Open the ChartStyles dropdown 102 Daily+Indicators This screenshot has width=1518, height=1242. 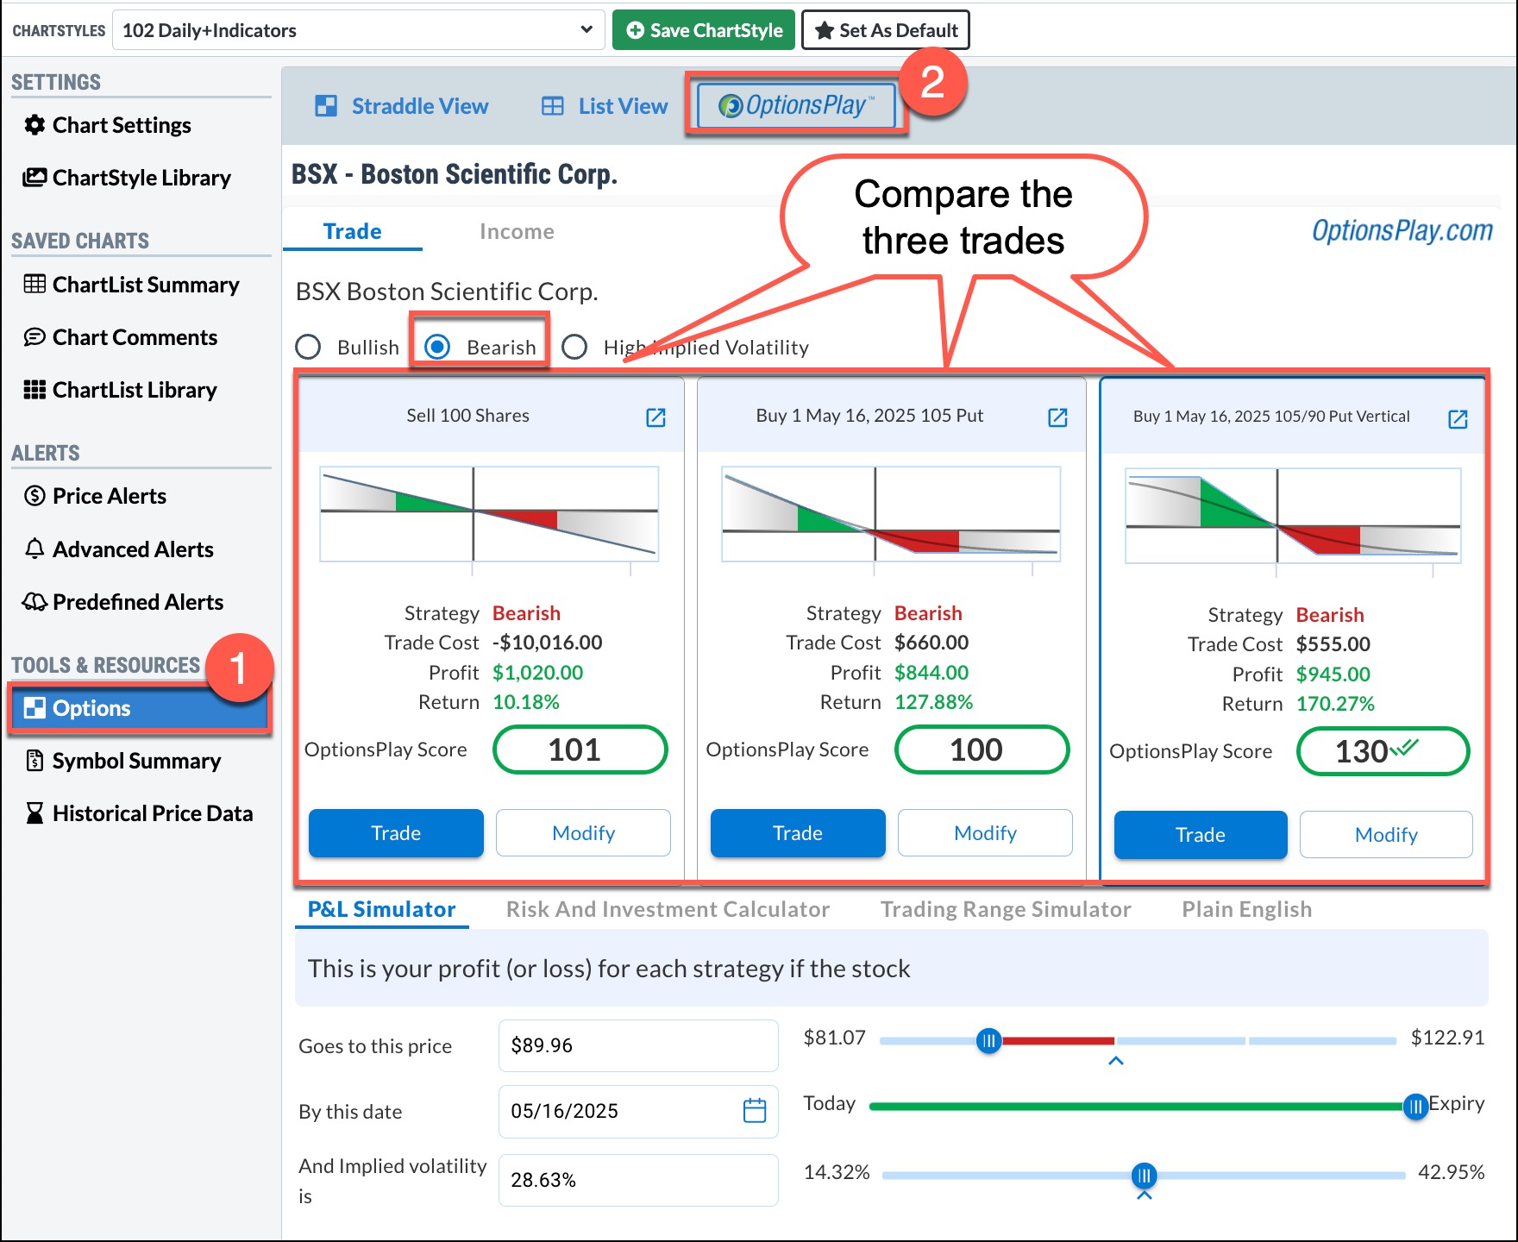358,30
